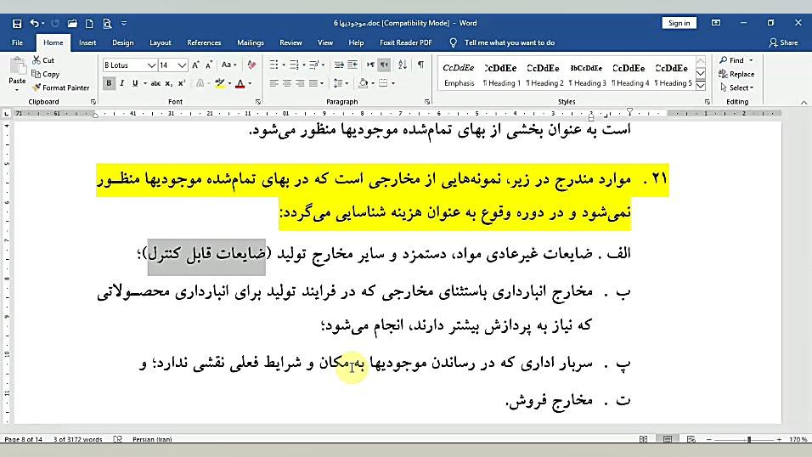Image resolution: width=812 pixels, height=457 pixels.
Task: Click the Sort A-Z icon
Action: [x=403, y=65]
